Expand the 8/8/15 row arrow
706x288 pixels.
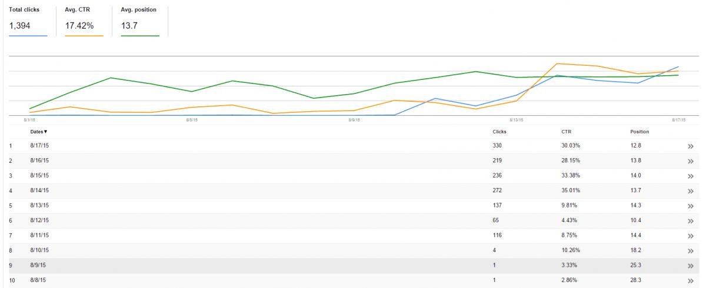[691, 281]
